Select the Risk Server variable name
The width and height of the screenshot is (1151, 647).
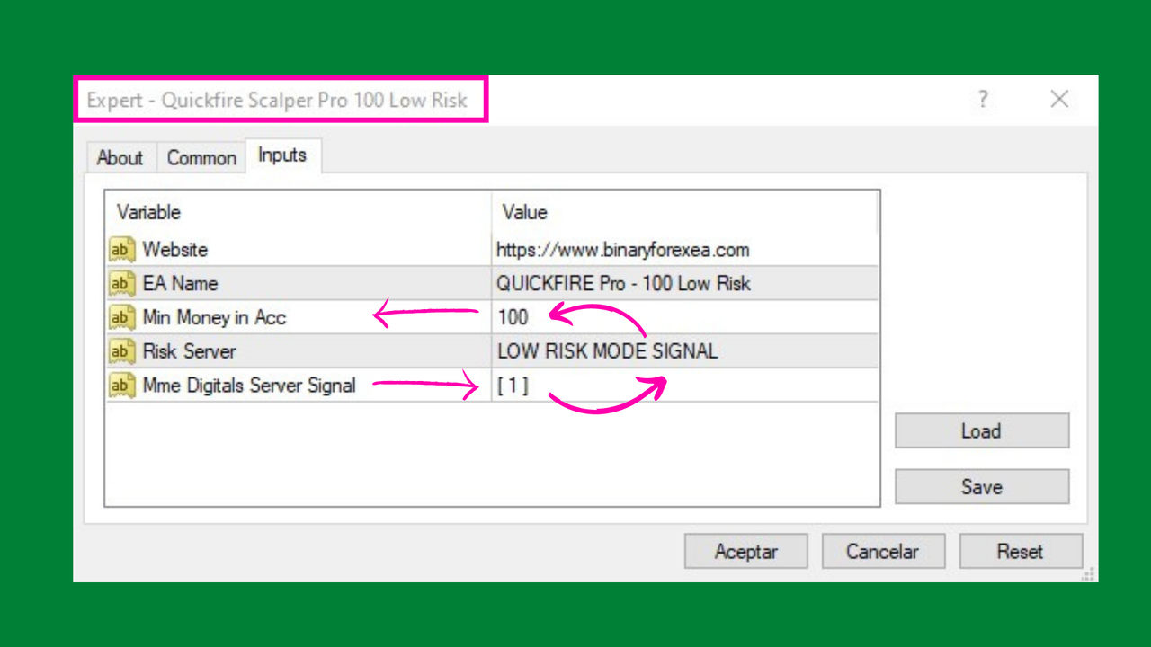point(190,351)
